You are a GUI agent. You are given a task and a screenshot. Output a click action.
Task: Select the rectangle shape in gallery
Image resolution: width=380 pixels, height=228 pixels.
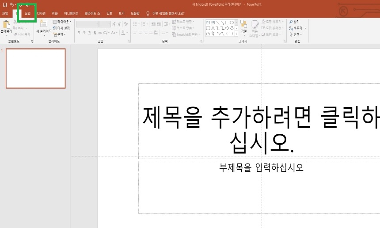tap(227, 23)
